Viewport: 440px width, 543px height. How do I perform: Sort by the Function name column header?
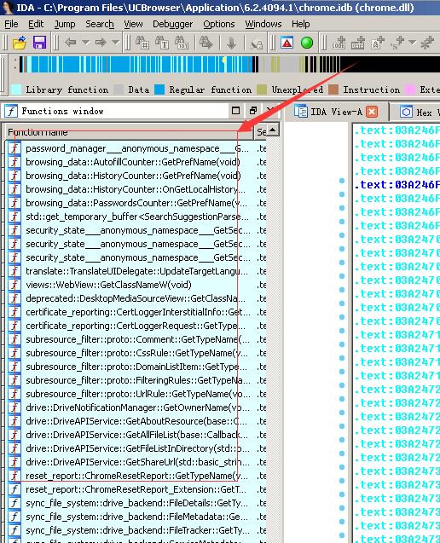coord(129,132)
